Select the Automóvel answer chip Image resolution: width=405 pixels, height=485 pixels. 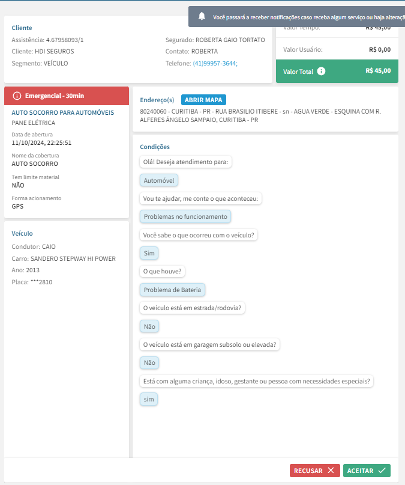pos(159,180)
